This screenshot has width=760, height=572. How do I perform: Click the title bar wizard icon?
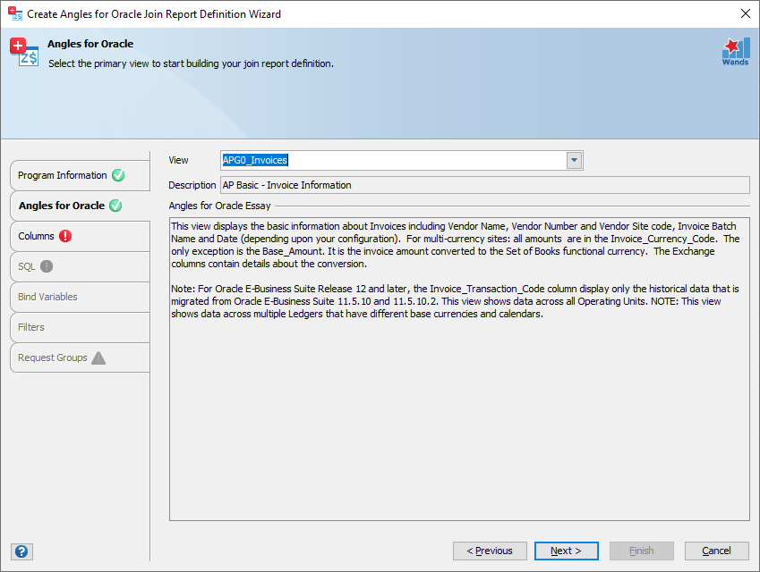pyautogui.click(x=15, y=13)
